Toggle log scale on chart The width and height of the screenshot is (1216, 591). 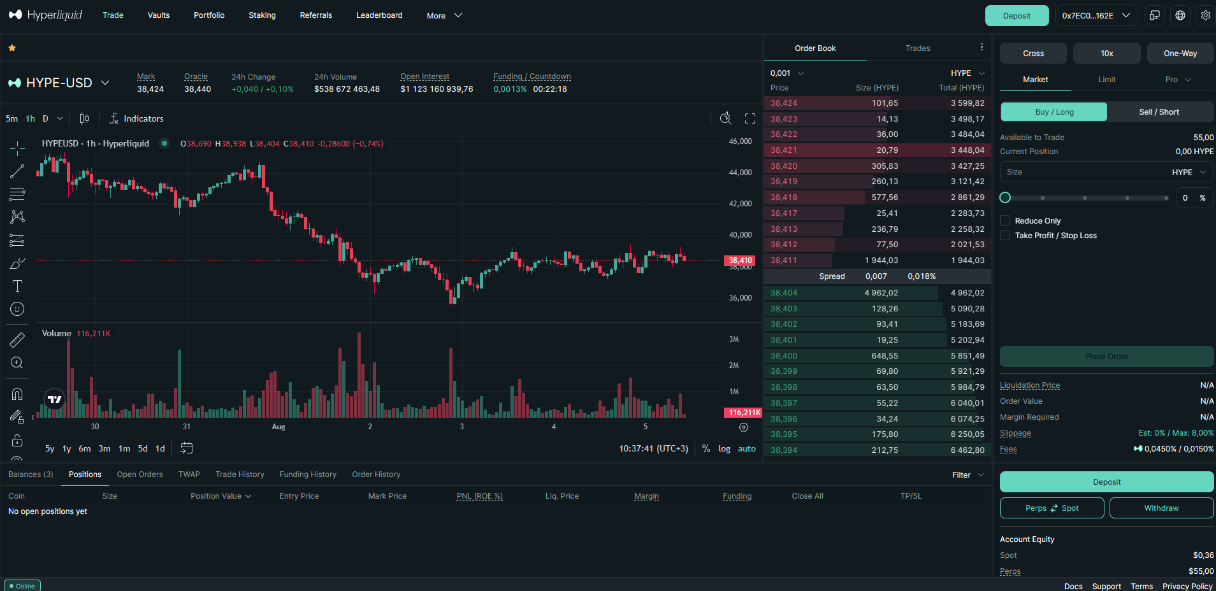click(x=725, y=448)
